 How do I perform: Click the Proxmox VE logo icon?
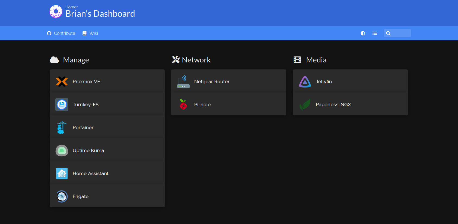point(62,82)
